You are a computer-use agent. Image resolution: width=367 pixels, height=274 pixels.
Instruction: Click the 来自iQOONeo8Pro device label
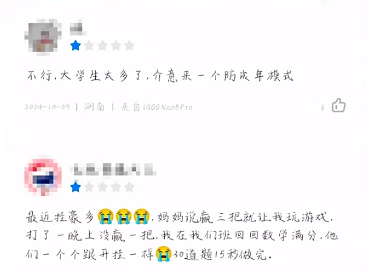point(157,107)
